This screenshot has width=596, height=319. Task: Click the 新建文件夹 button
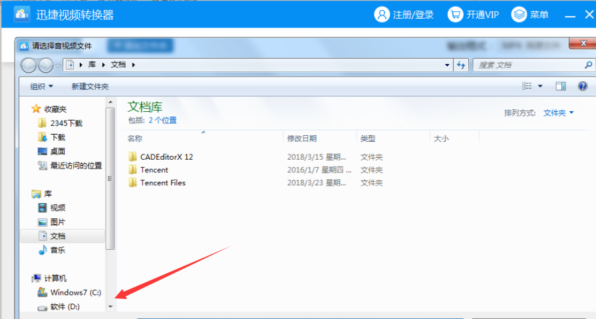pyautogui.click(x=90, y=87)
